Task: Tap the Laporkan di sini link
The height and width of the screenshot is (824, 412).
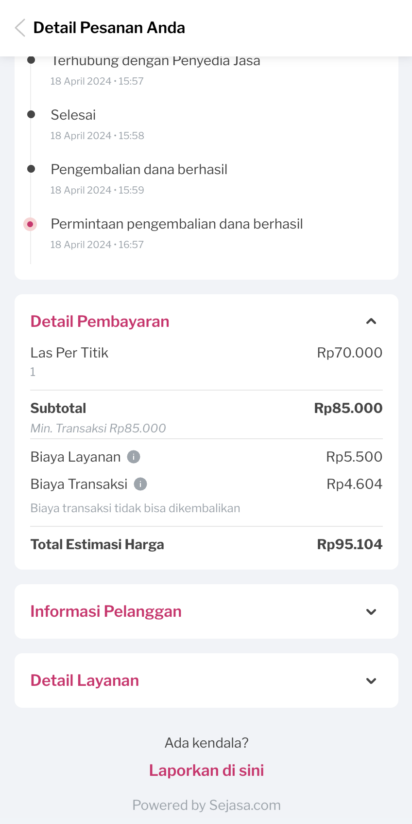Action: click(206, 770)
